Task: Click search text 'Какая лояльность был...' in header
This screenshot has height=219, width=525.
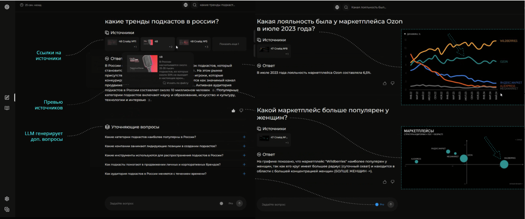Action: (369, 7)
